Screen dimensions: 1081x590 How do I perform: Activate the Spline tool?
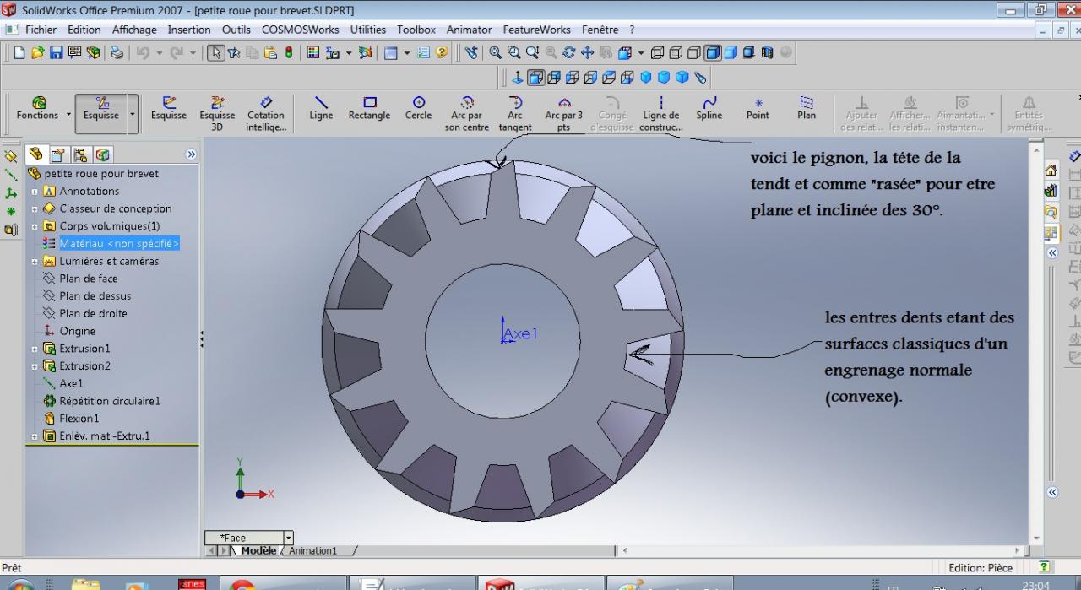click(709, 108)
